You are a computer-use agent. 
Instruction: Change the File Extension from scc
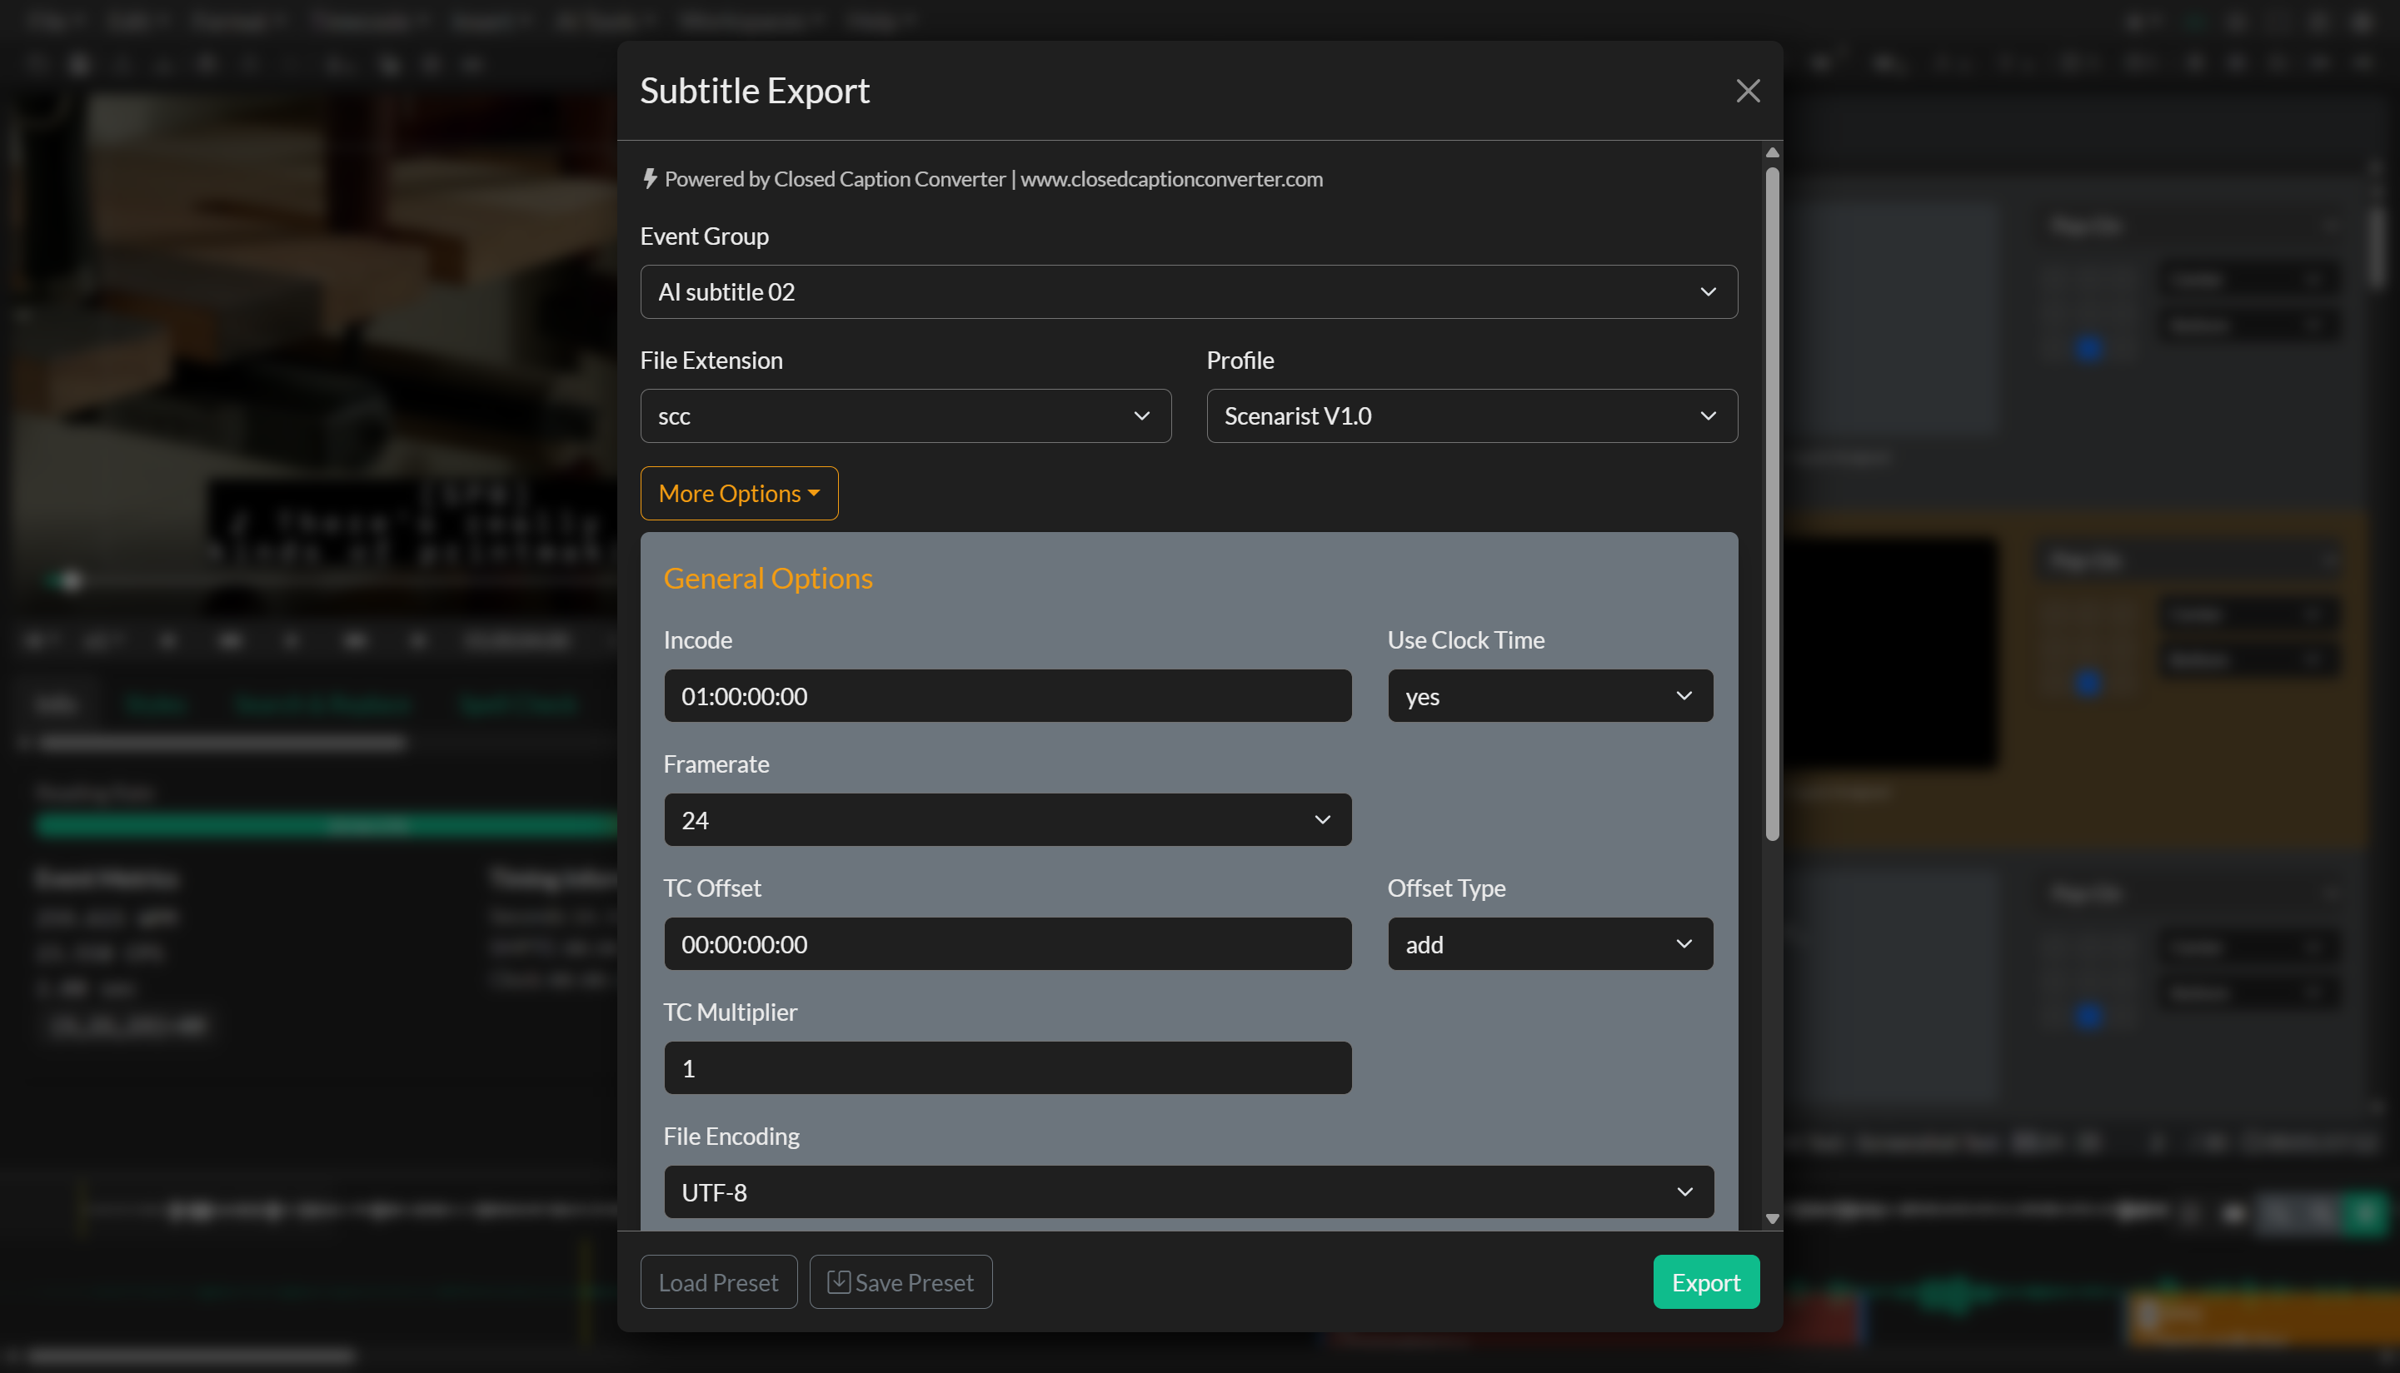click(x=904, y=415)
